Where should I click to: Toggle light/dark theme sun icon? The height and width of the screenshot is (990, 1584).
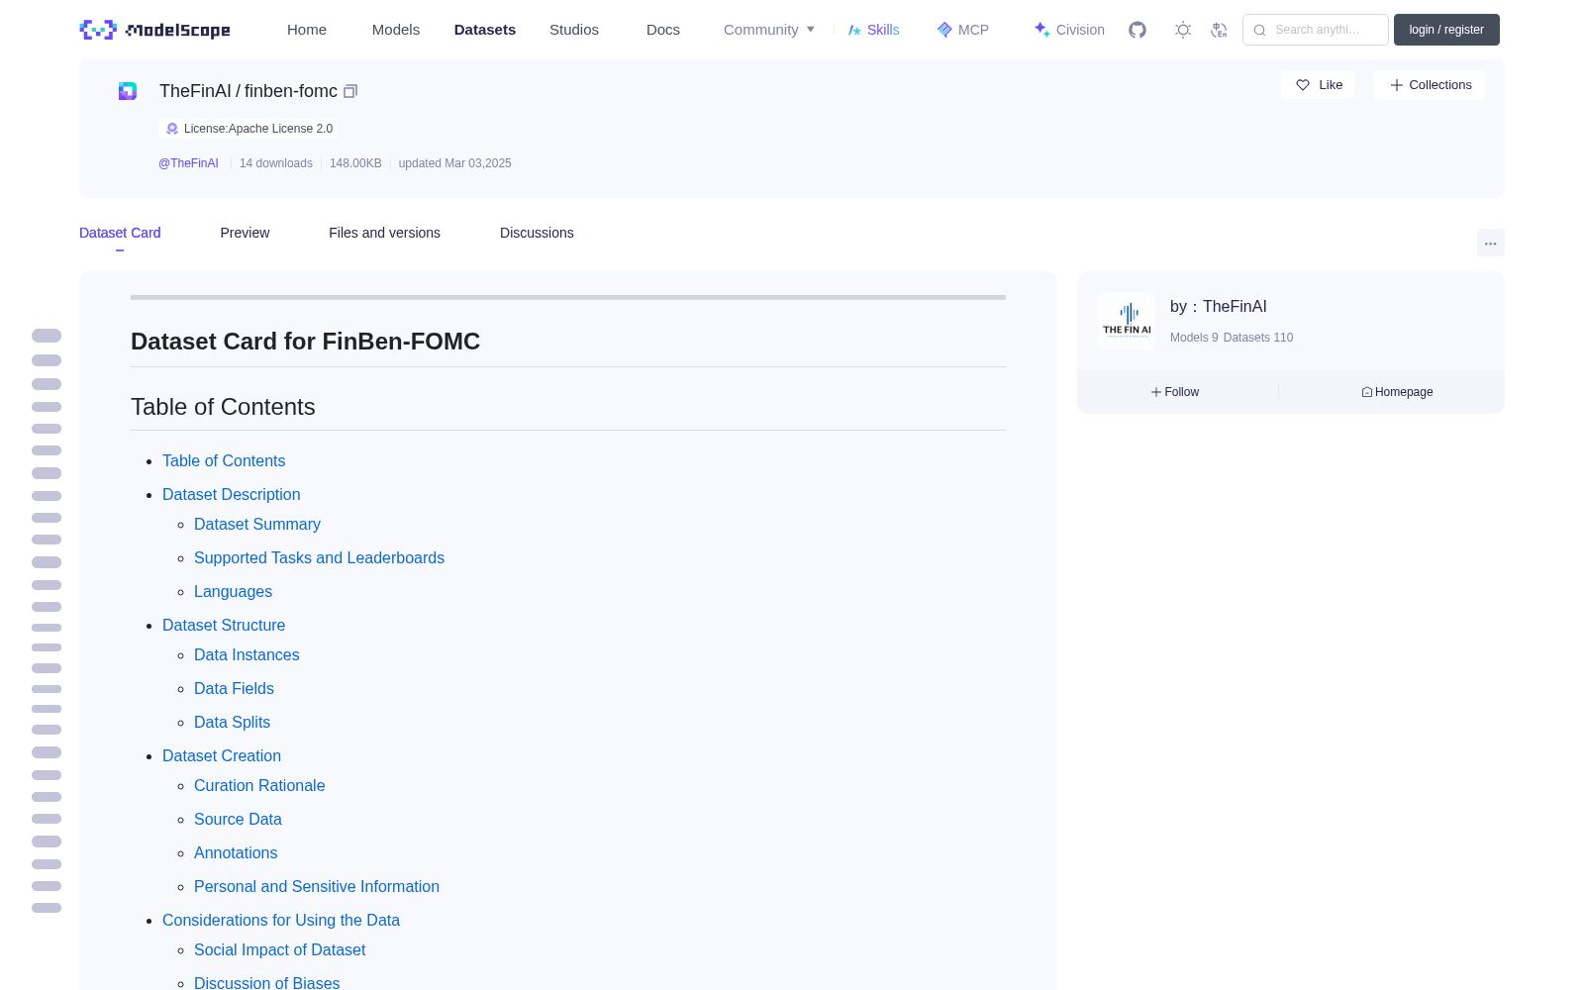1183,30
